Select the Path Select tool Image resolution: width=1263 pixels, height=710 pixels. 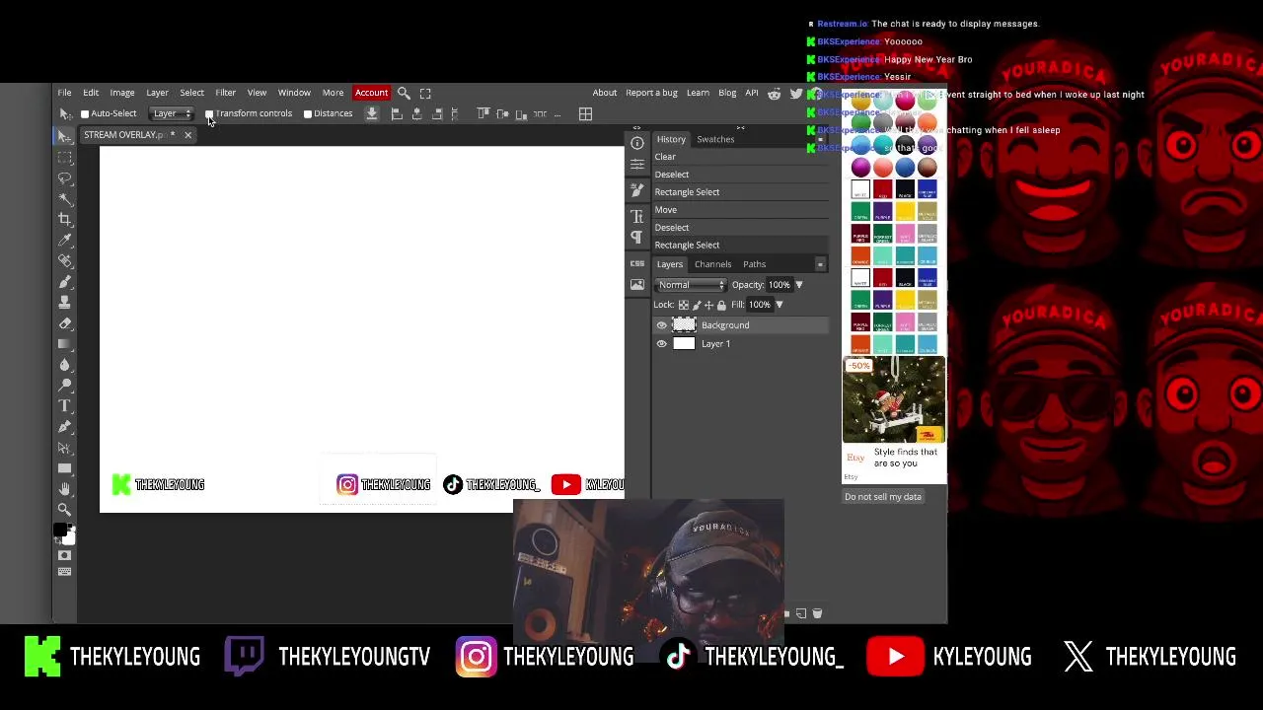click(x=65, y=447)
